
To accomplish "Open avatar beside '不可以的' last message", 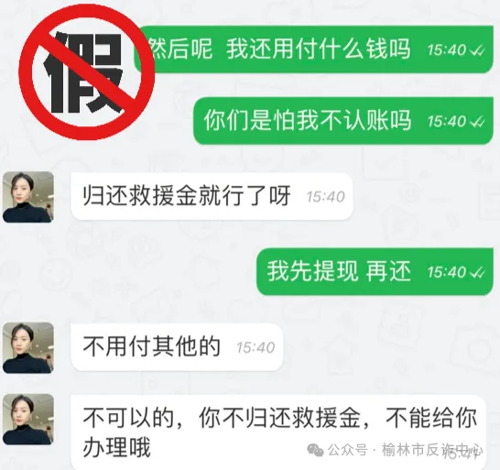I will (x=28, y=420).
